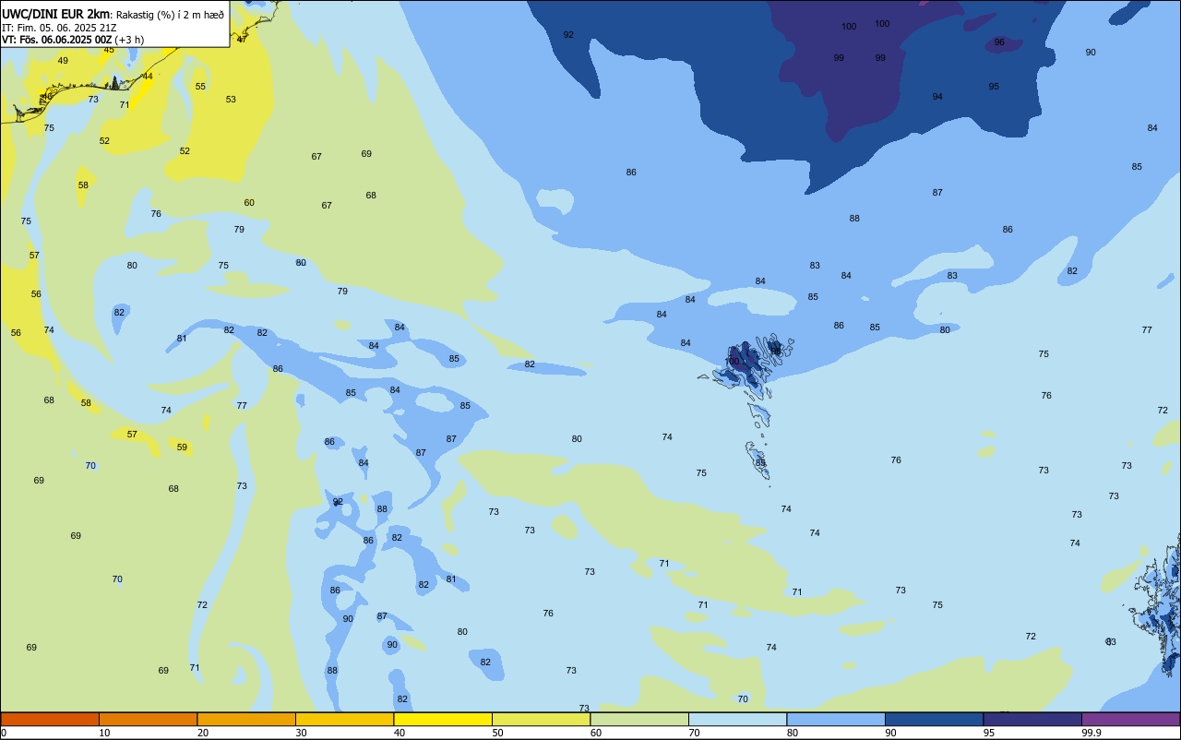Choose the light green 60–70 legend swatch

639,719
